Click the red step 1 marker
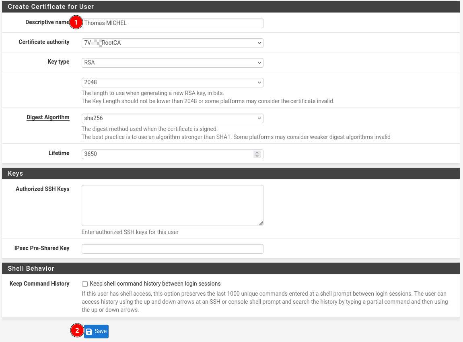The height and width of the screenshot is (342, 463). coord(76,23)
